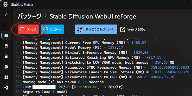
Task: Click the Stability Matrix logo icon
Action: tap(6, 5)
